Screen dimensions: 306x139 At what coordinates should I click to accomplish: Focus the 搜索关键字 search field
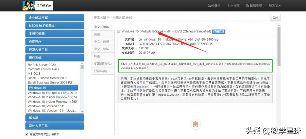click(x=180, y=18)
